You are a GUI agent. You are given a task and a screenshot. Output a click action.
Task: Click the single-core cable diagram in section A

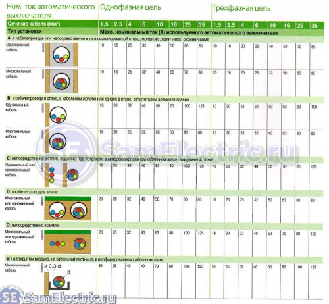pyautogui.click(x=62, y=55)
